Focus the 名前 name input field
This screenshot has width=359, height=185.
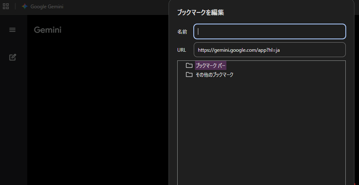click(x=269, y=31)
